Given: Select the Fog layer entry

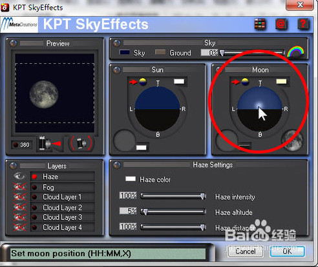Looking at the screenshot, I should click(x=63, y=187).
